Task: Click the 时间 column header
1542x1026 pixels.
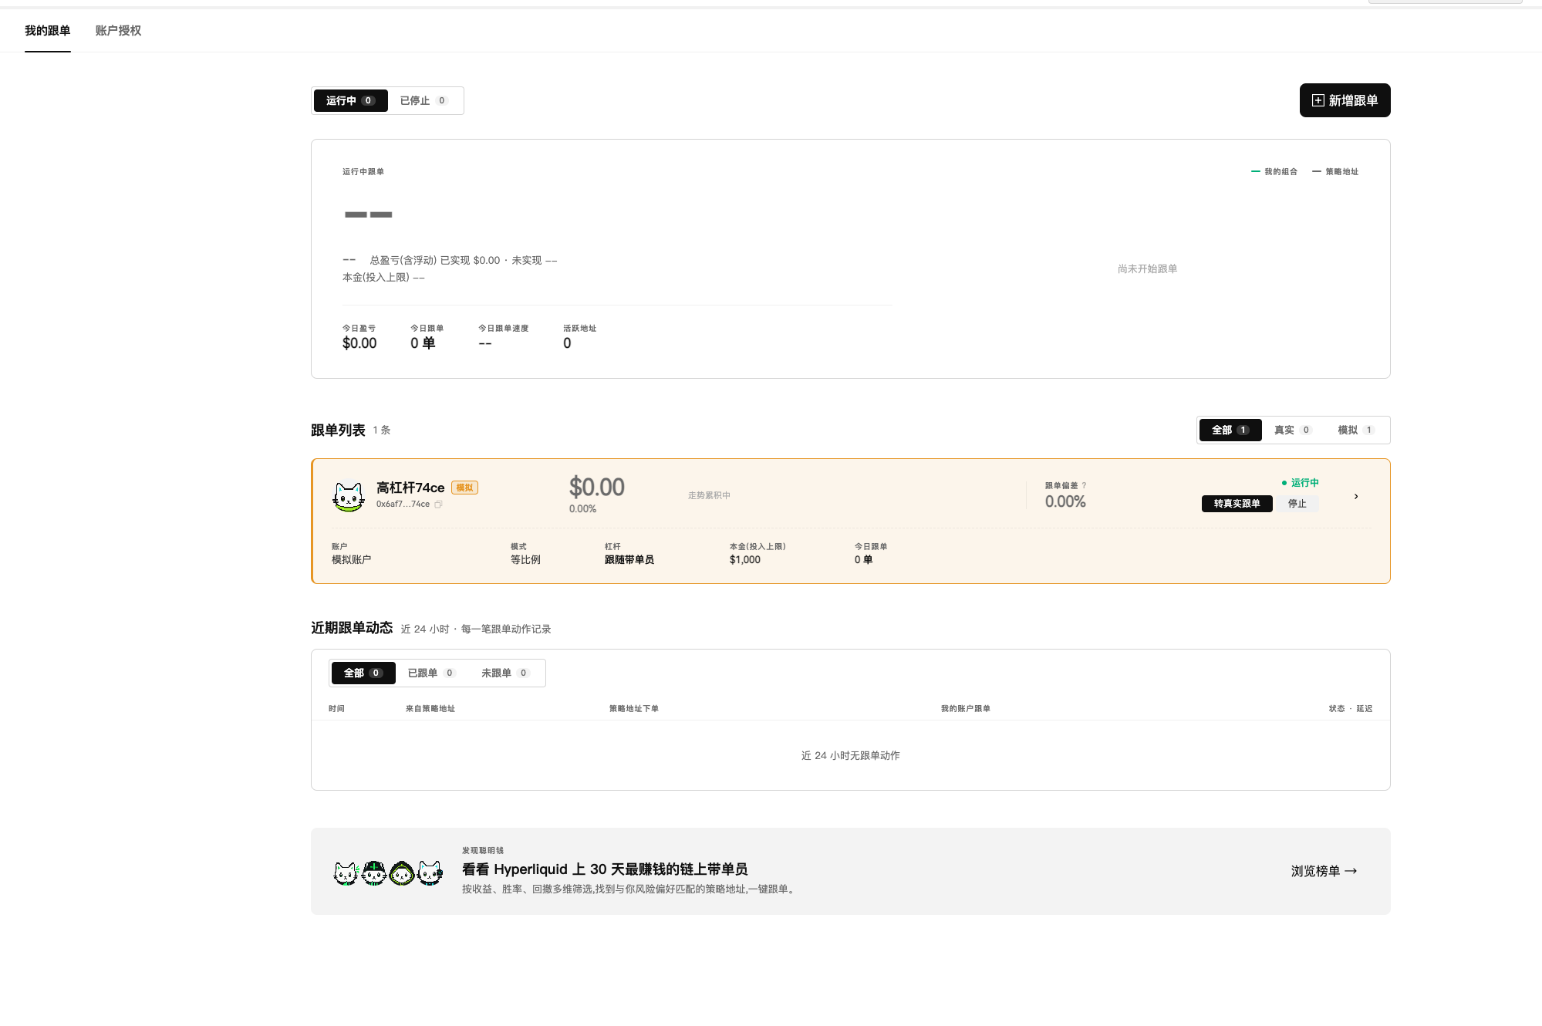Action: [x=336, y=708]
